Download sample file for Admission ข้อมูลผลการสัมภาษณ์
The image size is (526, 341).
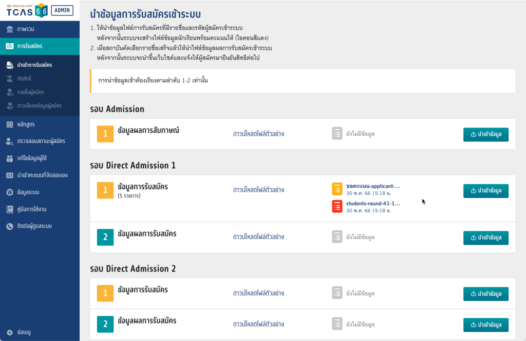(258, 134)
